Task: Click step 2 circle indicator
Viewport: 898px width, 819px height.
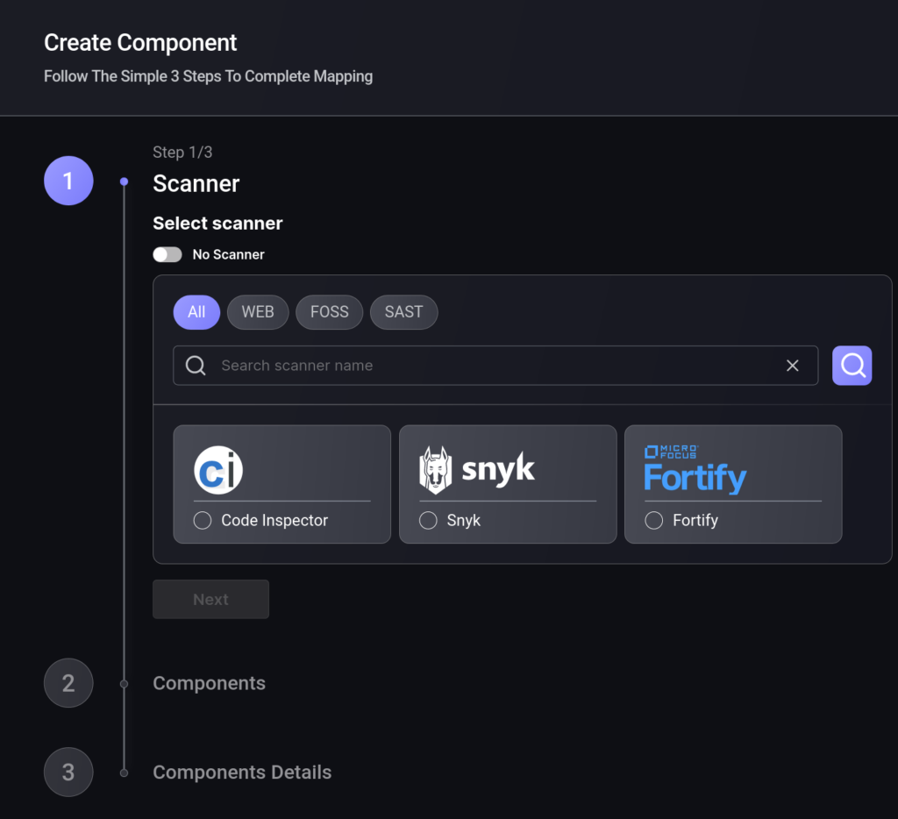Action: coord(68,683)
